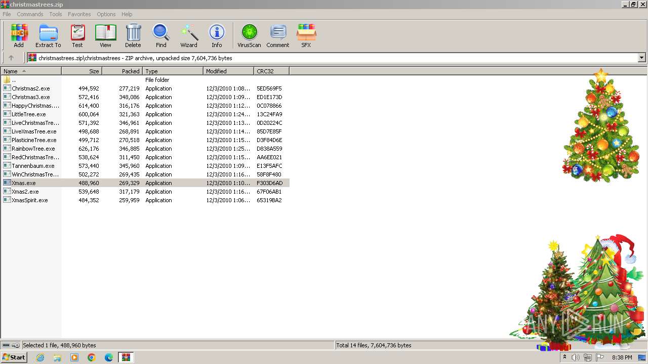Viewport: 648px width, 364px height.
Task: Expand the address path dropdown
Action: [x=641, y=58]
